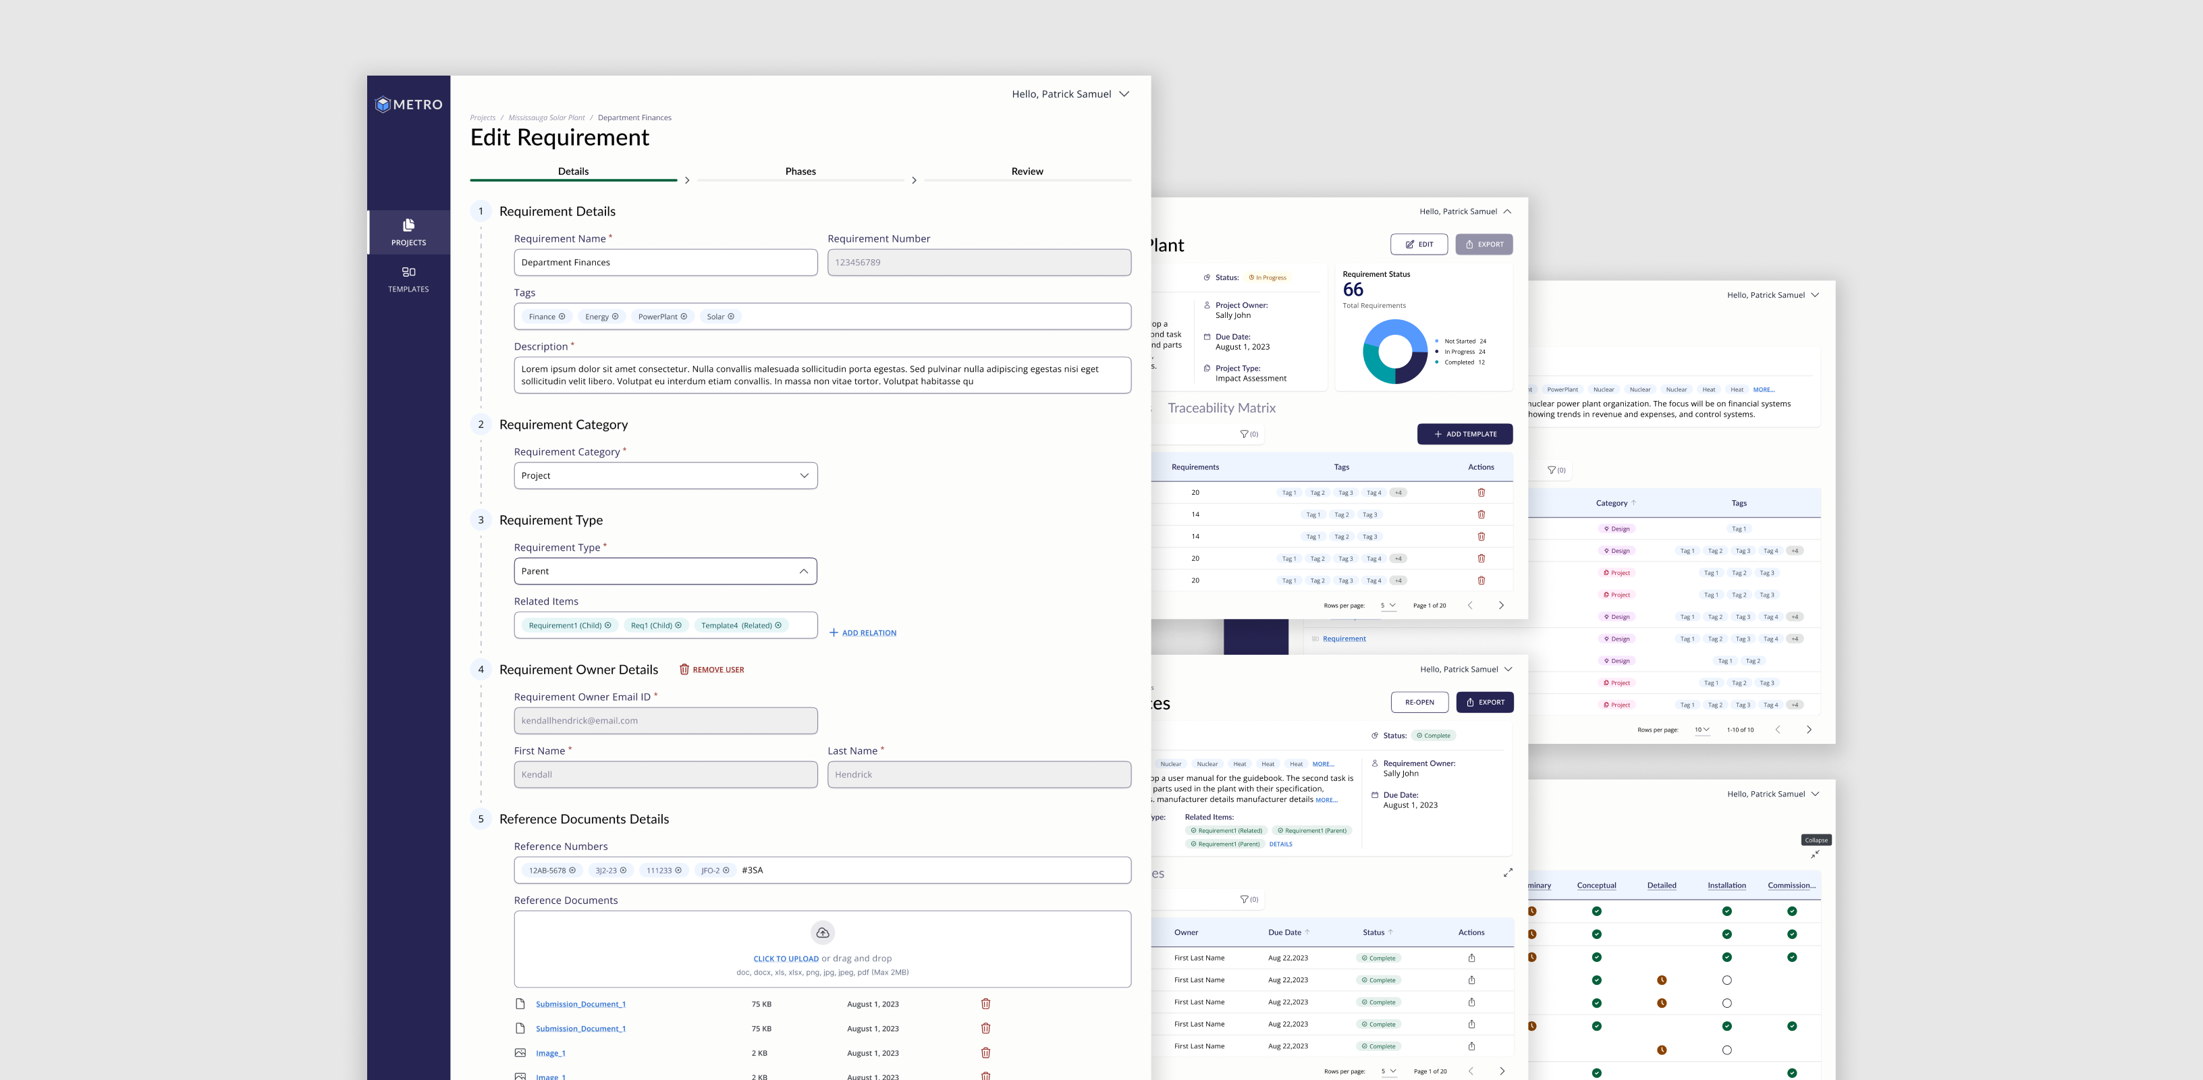Expand the table in the Complete requirement window

pos(1508,873)
